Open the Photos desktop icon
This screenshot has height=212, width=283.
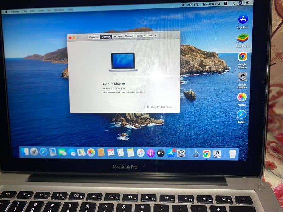tap(242, 97)
